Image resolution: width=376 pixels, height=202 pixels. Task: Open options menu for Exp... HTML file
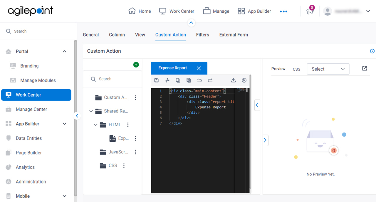point(135,138)
